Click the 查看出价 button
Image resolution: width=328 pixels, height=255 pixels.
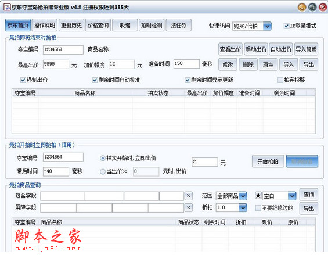(x=230, y=49)
